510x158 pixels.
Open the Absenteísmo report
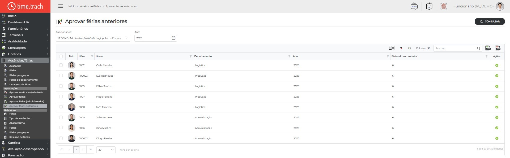pos(17,123)
